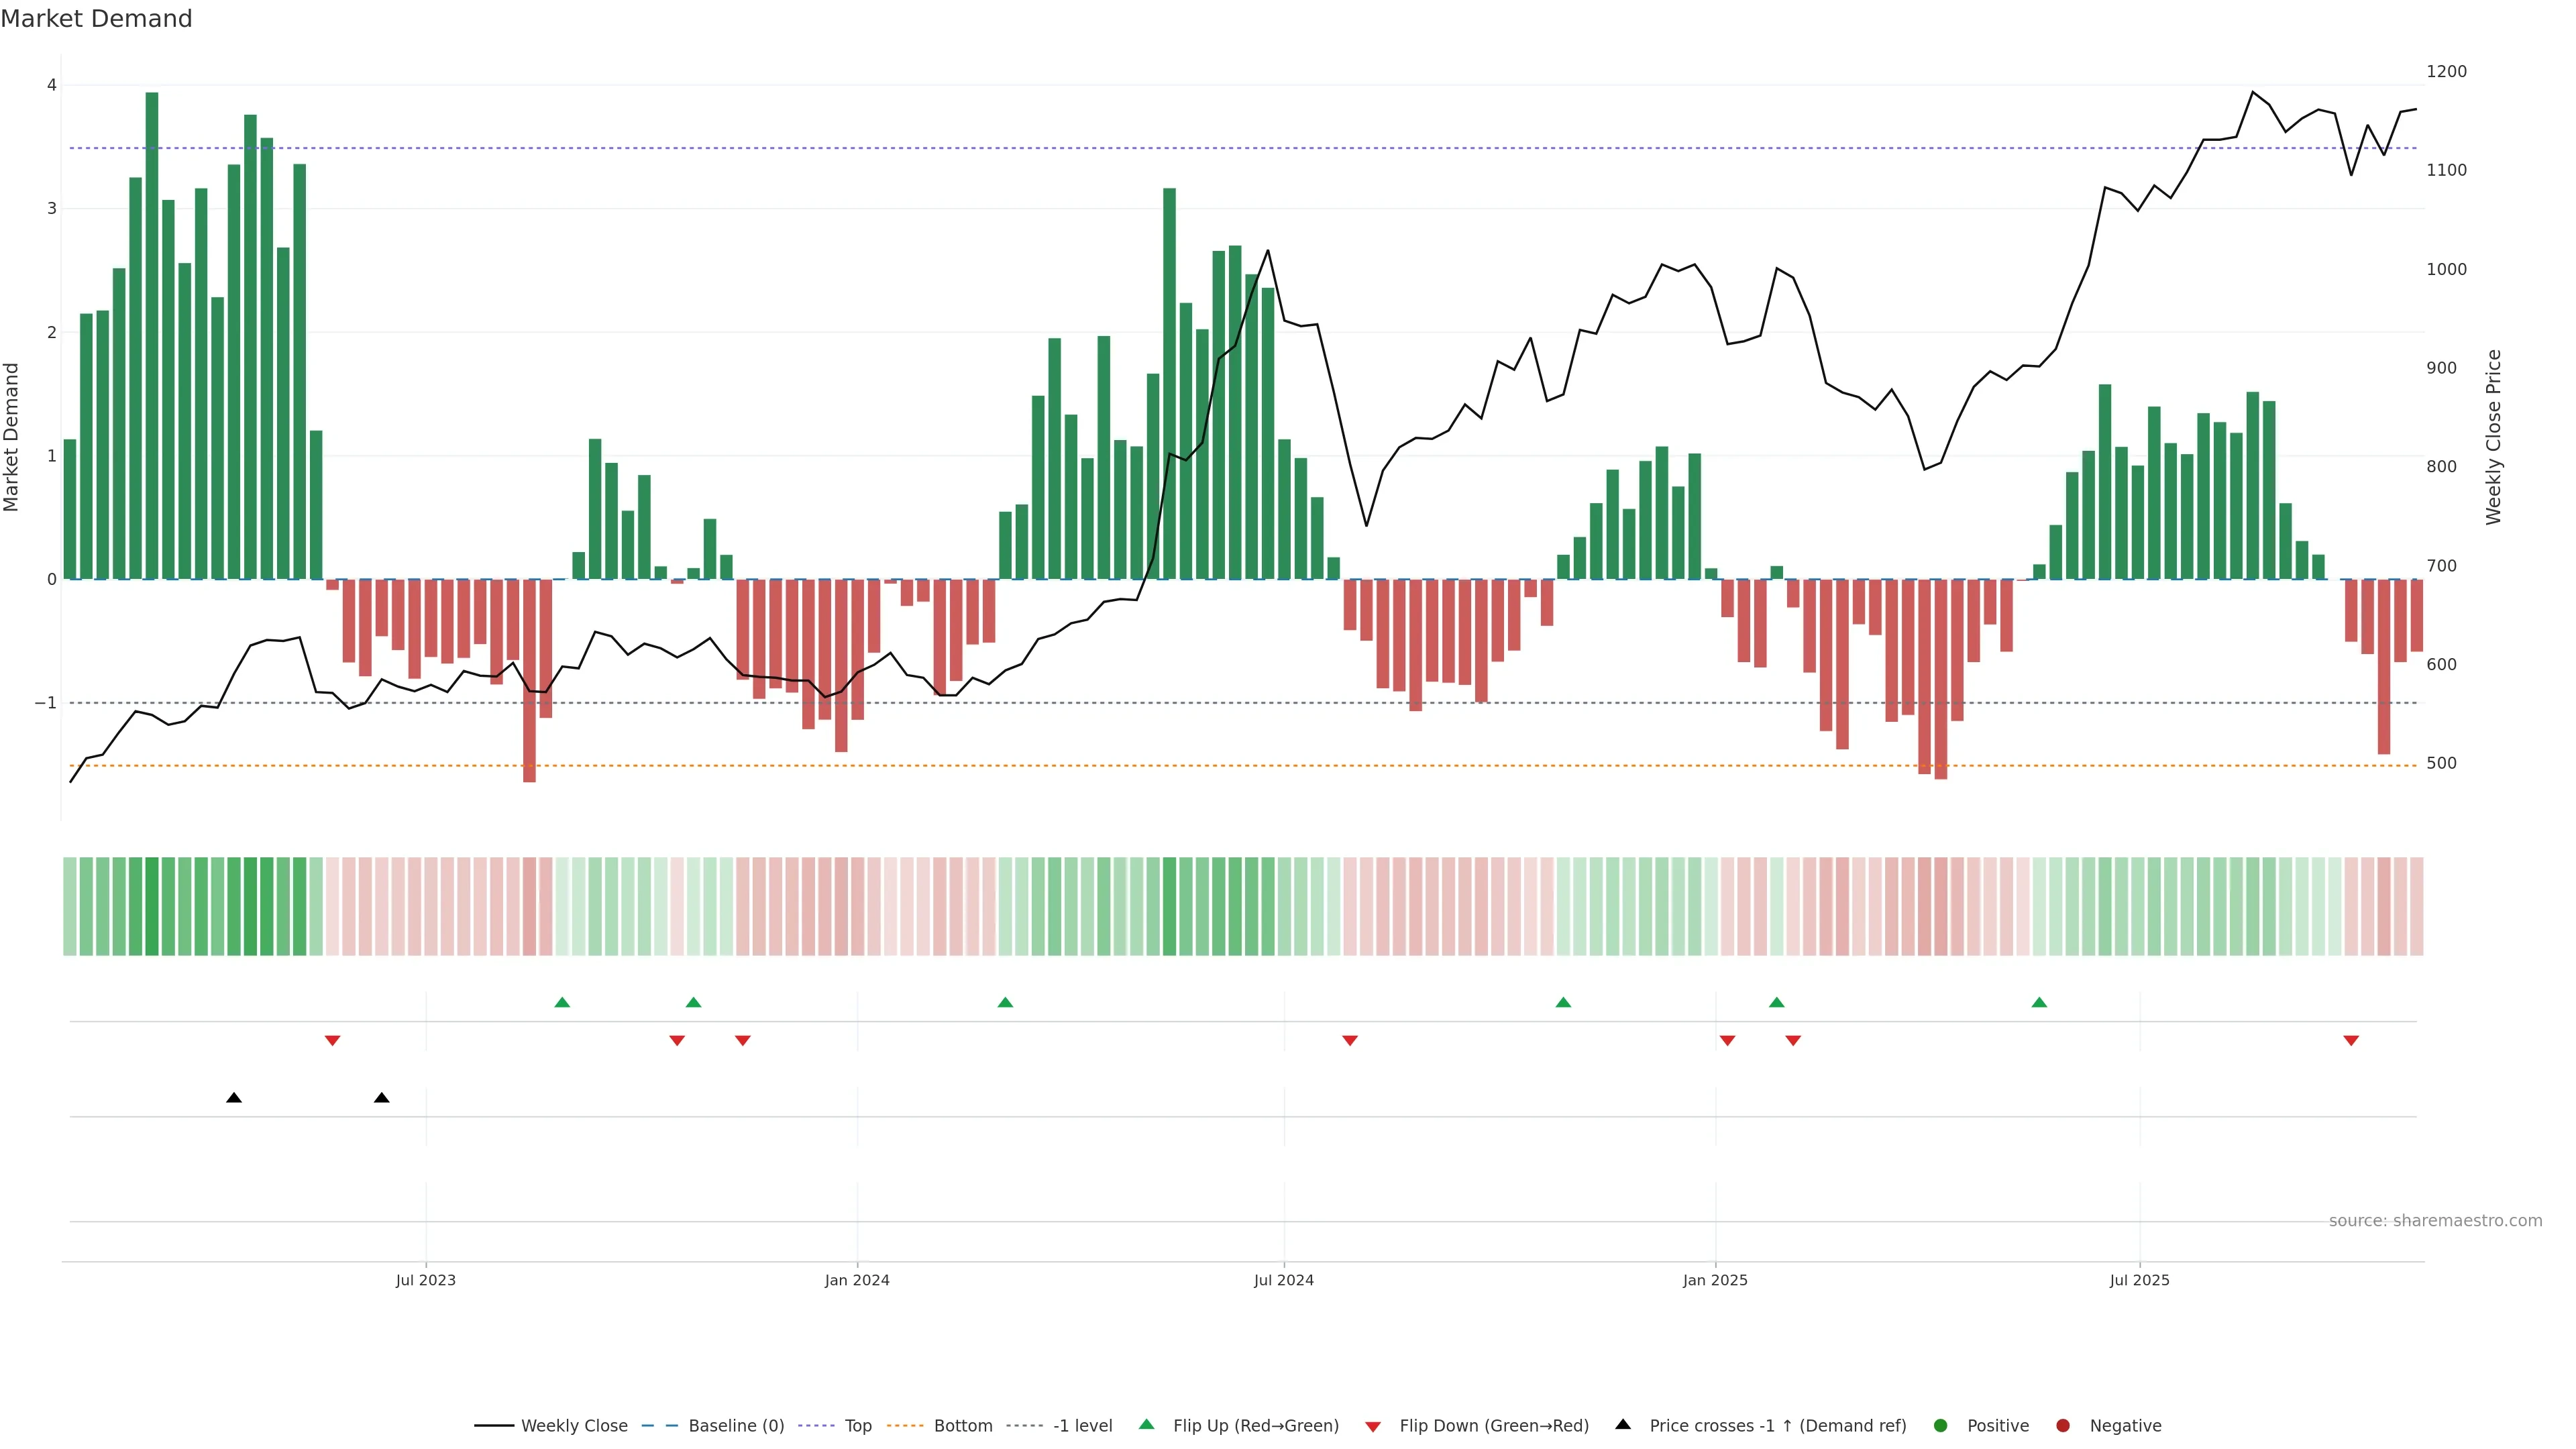Click the Weekly Close Price axis title

tap(2494, 437)
